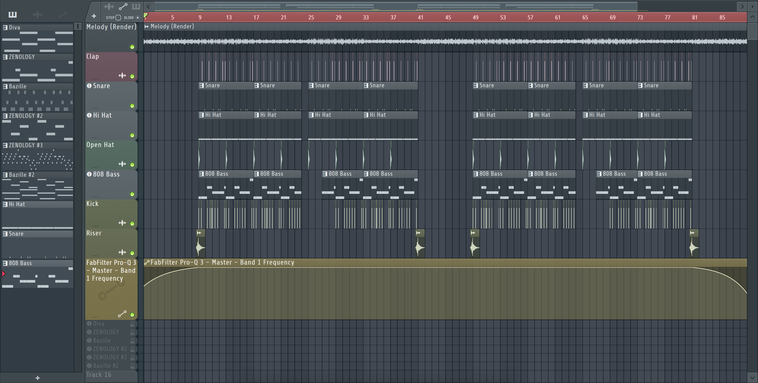758x383 pixels.
Task: Open the Riser clip menu near bar 49
Action: (x=473, y=233)
